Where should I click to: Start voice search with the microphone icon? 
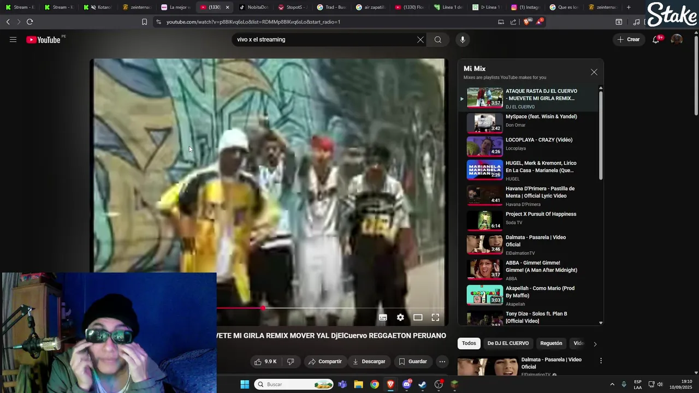[x=463, y=39]
